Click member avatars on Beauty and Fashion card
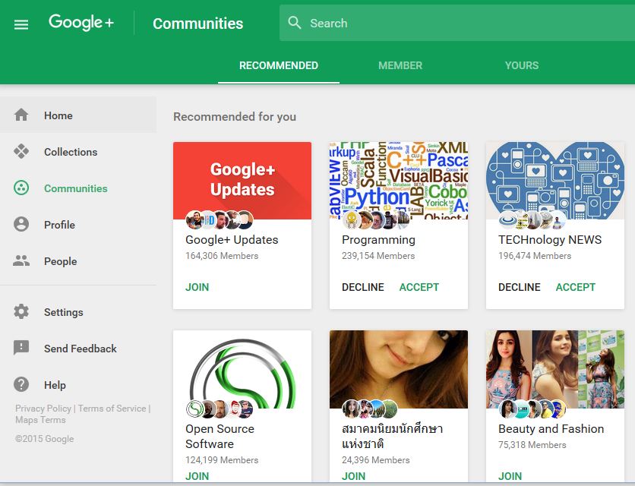The image size is (635, 486). pyautogui.click(x=532, y=409)
